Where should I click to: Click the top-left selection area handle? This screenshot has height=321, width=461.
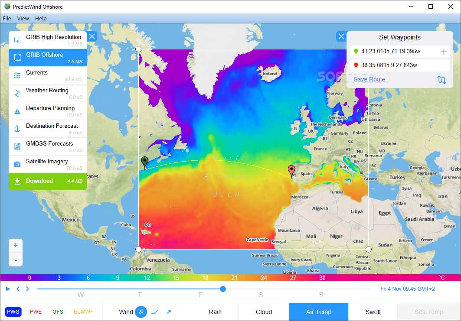[x=138, y=49]
